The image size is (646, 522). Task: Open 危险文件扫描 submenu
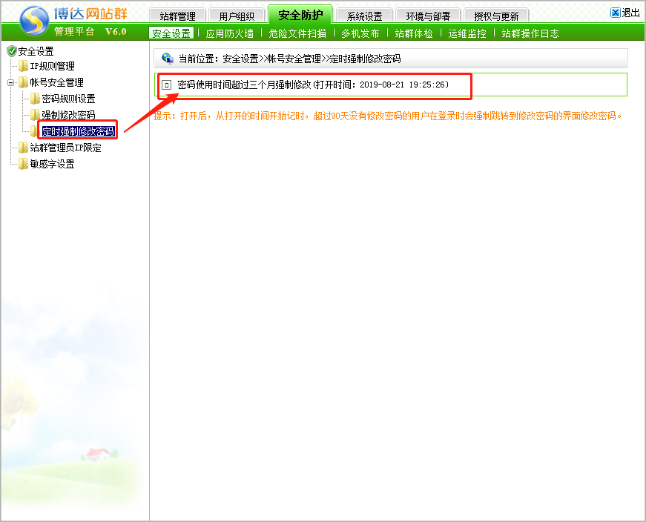coord(297,33)
